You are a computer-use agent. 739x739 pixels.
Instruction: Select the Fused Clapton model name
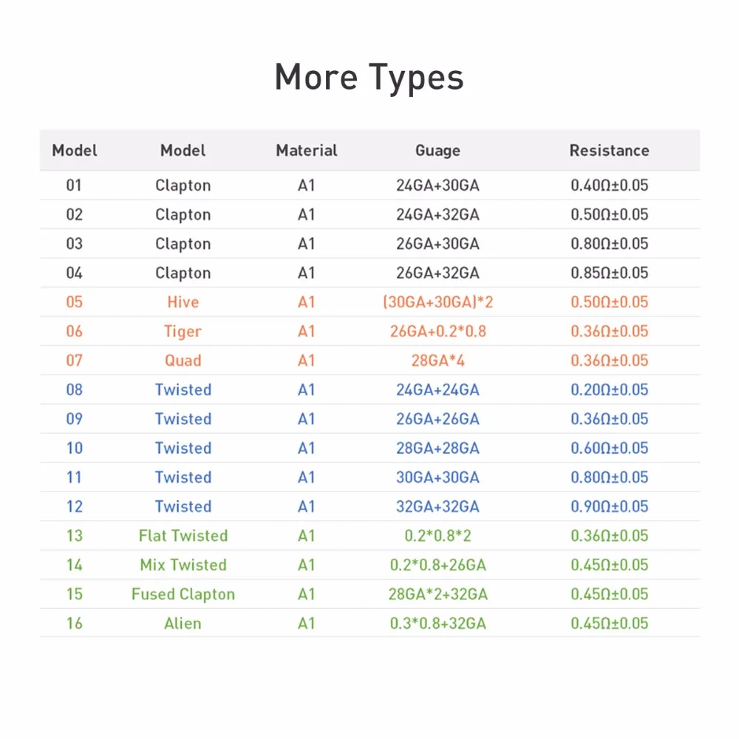point(183,595)
